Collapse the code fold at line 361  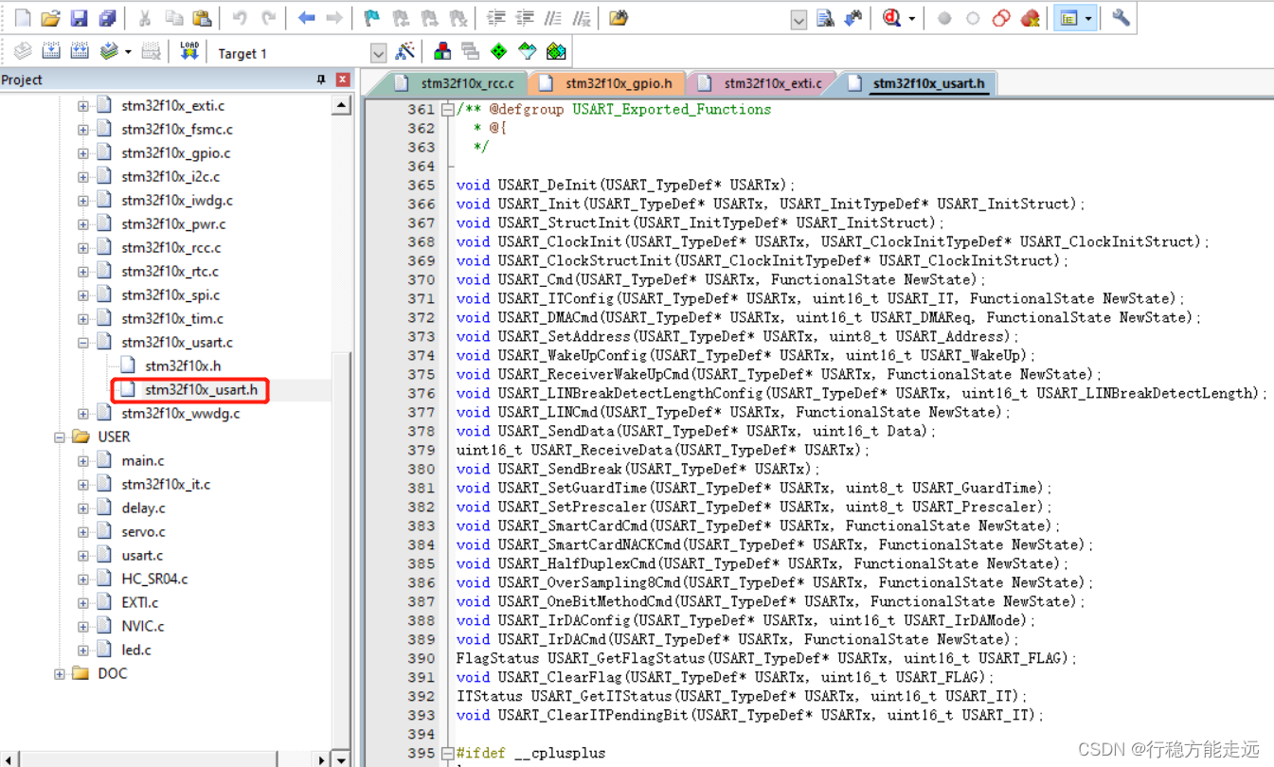click(x=447, y=110)
